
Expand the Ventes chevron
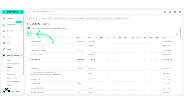tap(21, 43)
